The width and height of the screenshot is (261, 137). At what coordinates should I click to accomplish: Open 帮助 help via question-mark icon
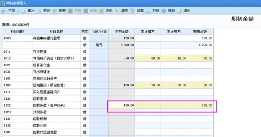163,11
